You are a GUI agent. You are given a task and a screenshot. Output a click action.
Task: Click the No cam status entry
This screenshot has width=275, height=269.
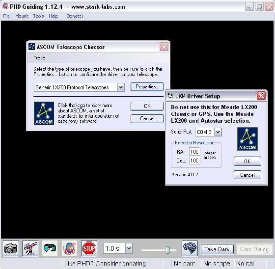click(x=184, y=264)
